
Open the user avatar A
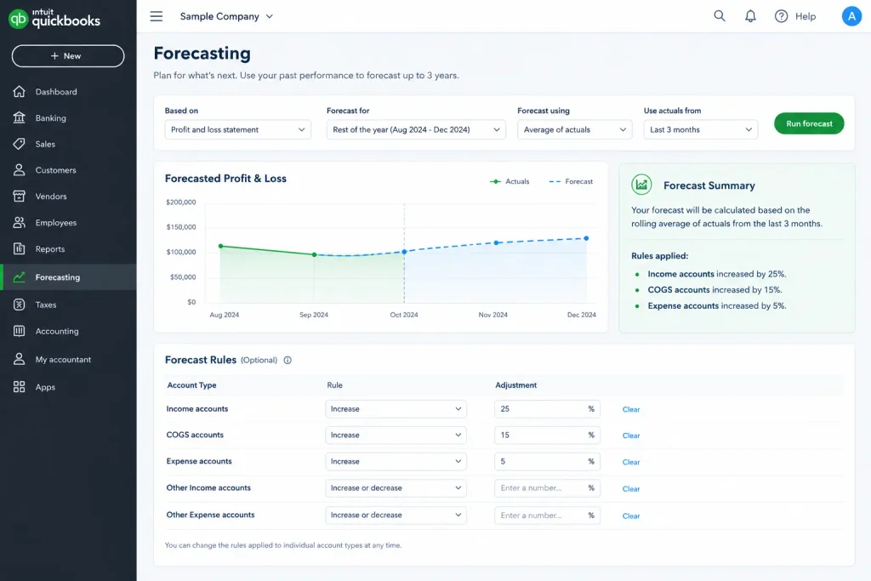click(x=851, y=16)
